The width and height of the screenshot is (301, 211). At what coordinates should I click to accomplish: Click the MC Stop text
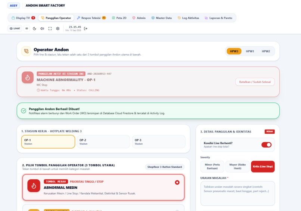point(42,85)
